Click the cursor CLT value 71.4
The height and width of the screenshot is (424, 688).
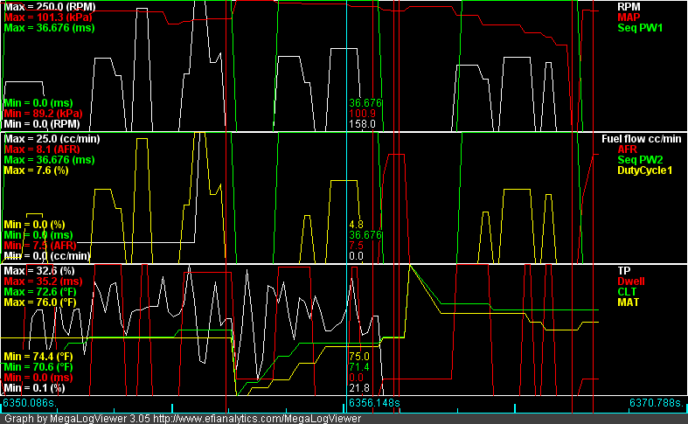click(x=359, y=367)
